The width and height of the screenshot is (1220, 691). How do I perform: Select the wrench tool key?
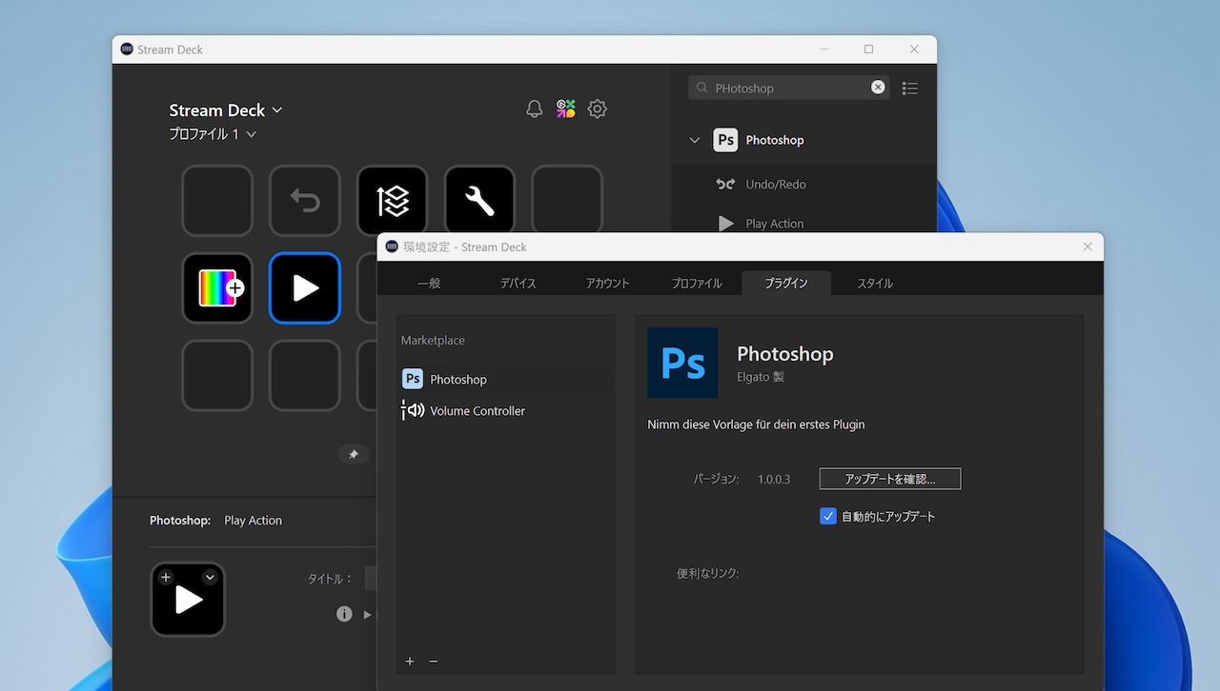(x=479, y=201)
